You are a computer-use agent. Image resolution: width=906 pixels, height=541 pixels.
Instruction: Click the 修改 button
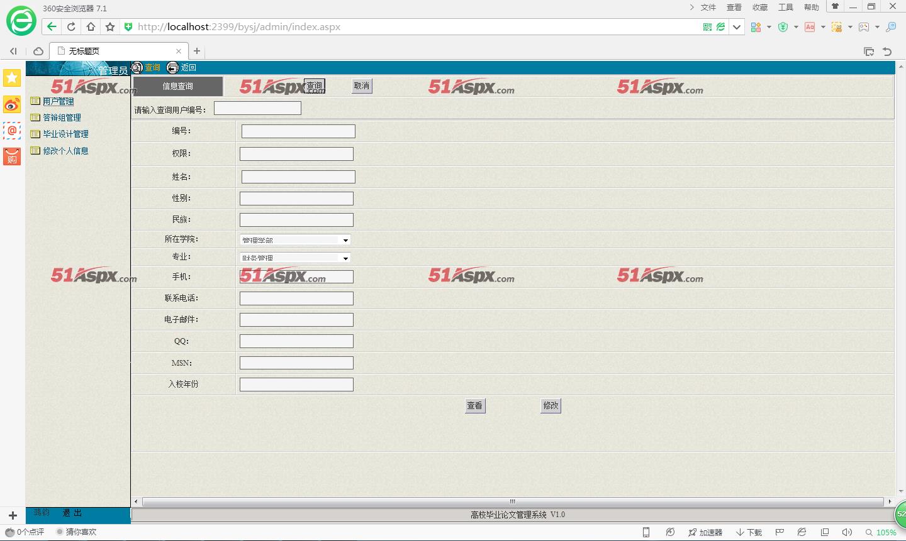click(x=551, y=406)
